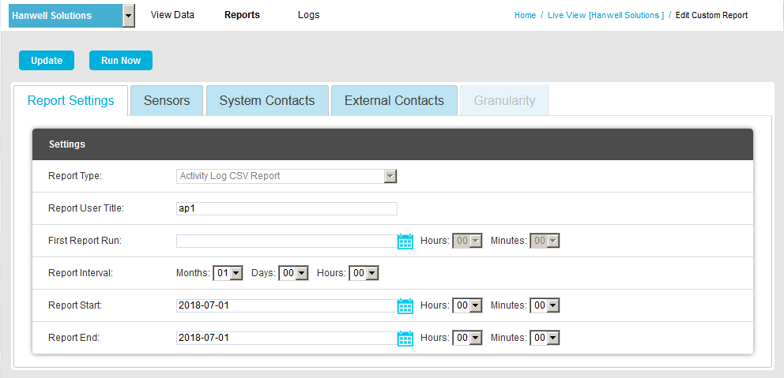Click the Report Start date field
Screen dimensions: 784x378
pos(287,305)
